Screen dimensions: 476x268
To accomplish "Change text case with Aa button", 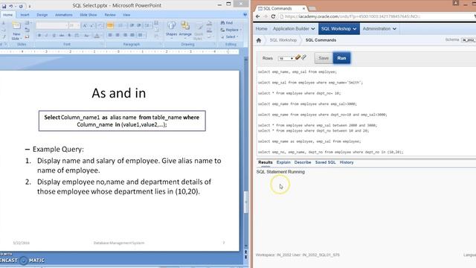I will [x=86, y=36].
